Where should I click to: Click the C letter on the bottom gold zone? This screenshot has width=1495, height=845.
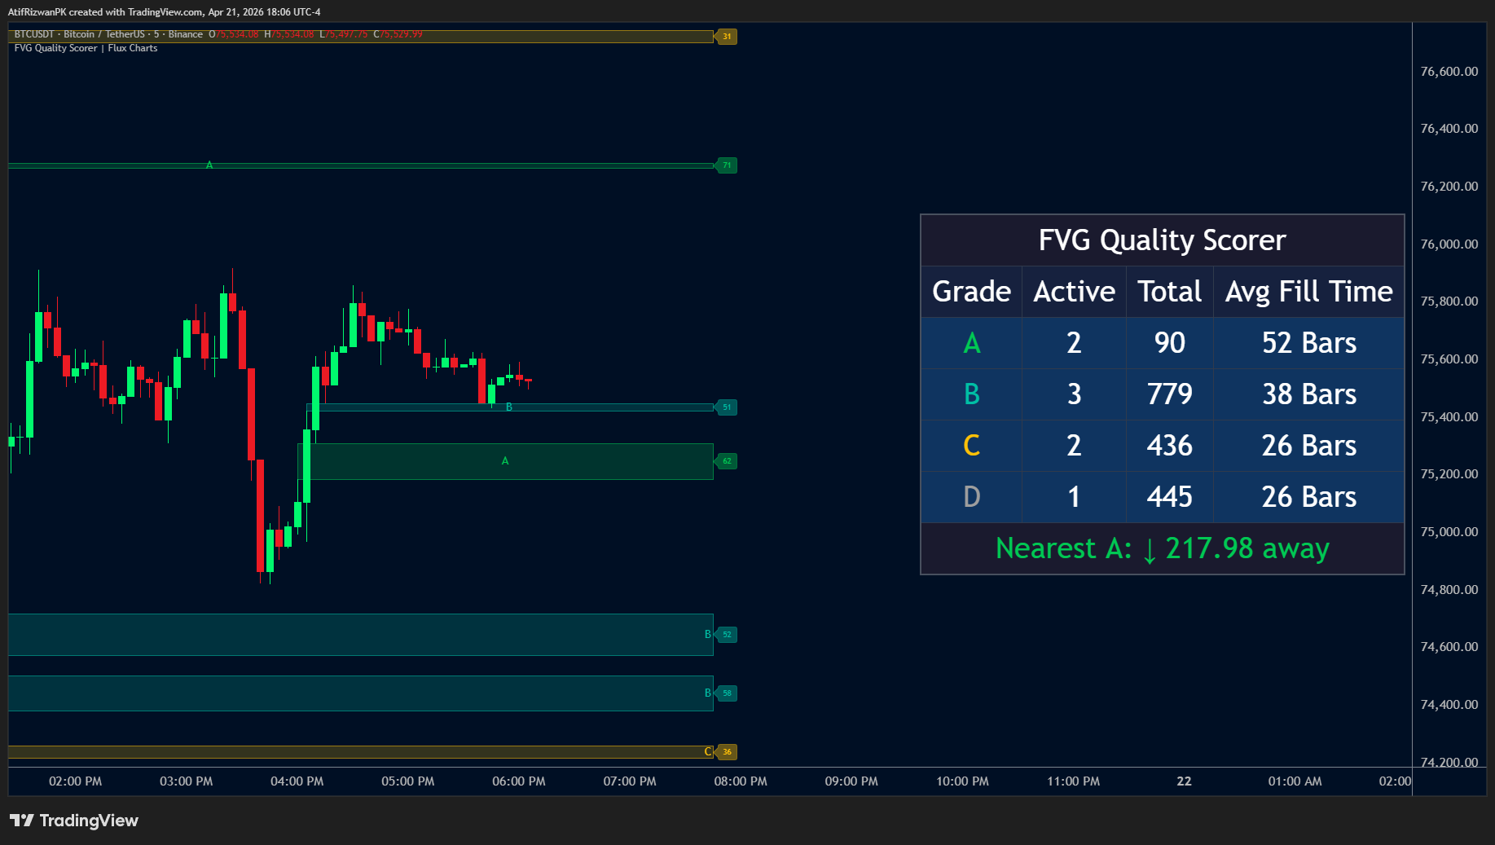(708, 752)
